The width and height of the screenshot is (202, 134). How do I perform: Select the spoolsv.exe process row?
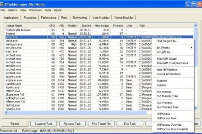[x=78, y=76]
